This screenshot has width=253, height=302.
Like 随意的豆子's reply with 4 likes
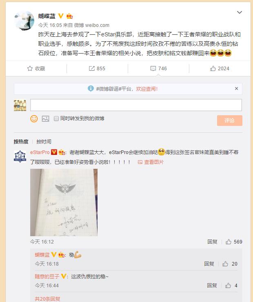pos(228,285)
